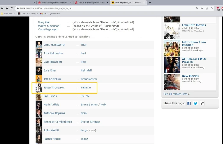Screen dimensions: 223x144
Task: Open Taika Waititi actor page
Action: click(51, 130)
